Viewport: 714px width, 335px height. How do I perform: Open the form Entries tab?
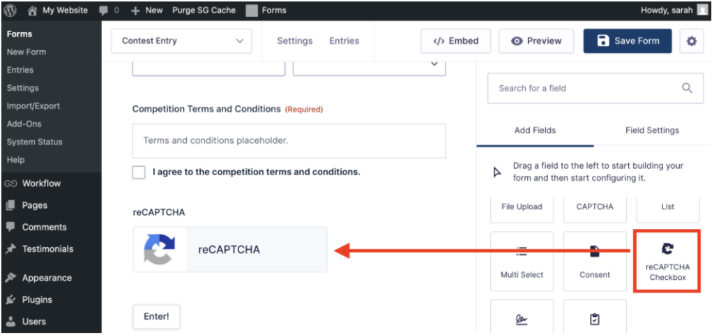(x=344, y=41)
